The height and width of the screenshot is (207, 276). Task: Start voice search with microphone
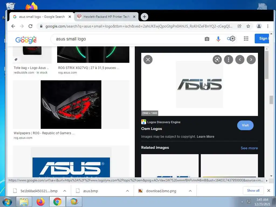pos(218,39)
